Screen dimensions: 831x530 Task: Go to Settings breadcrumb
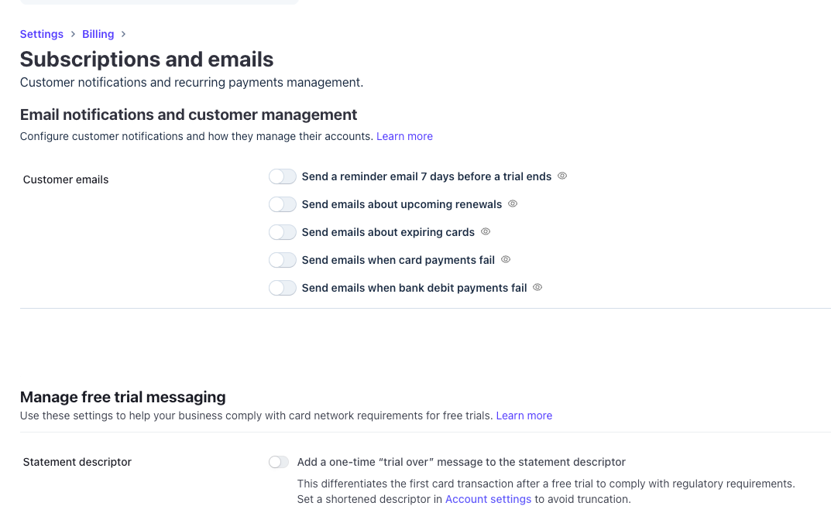click(x=42, y=34)
